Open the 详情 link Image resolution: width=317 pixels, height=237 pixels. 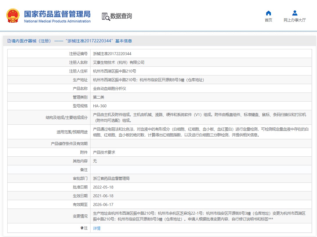(x=97, y=228)
